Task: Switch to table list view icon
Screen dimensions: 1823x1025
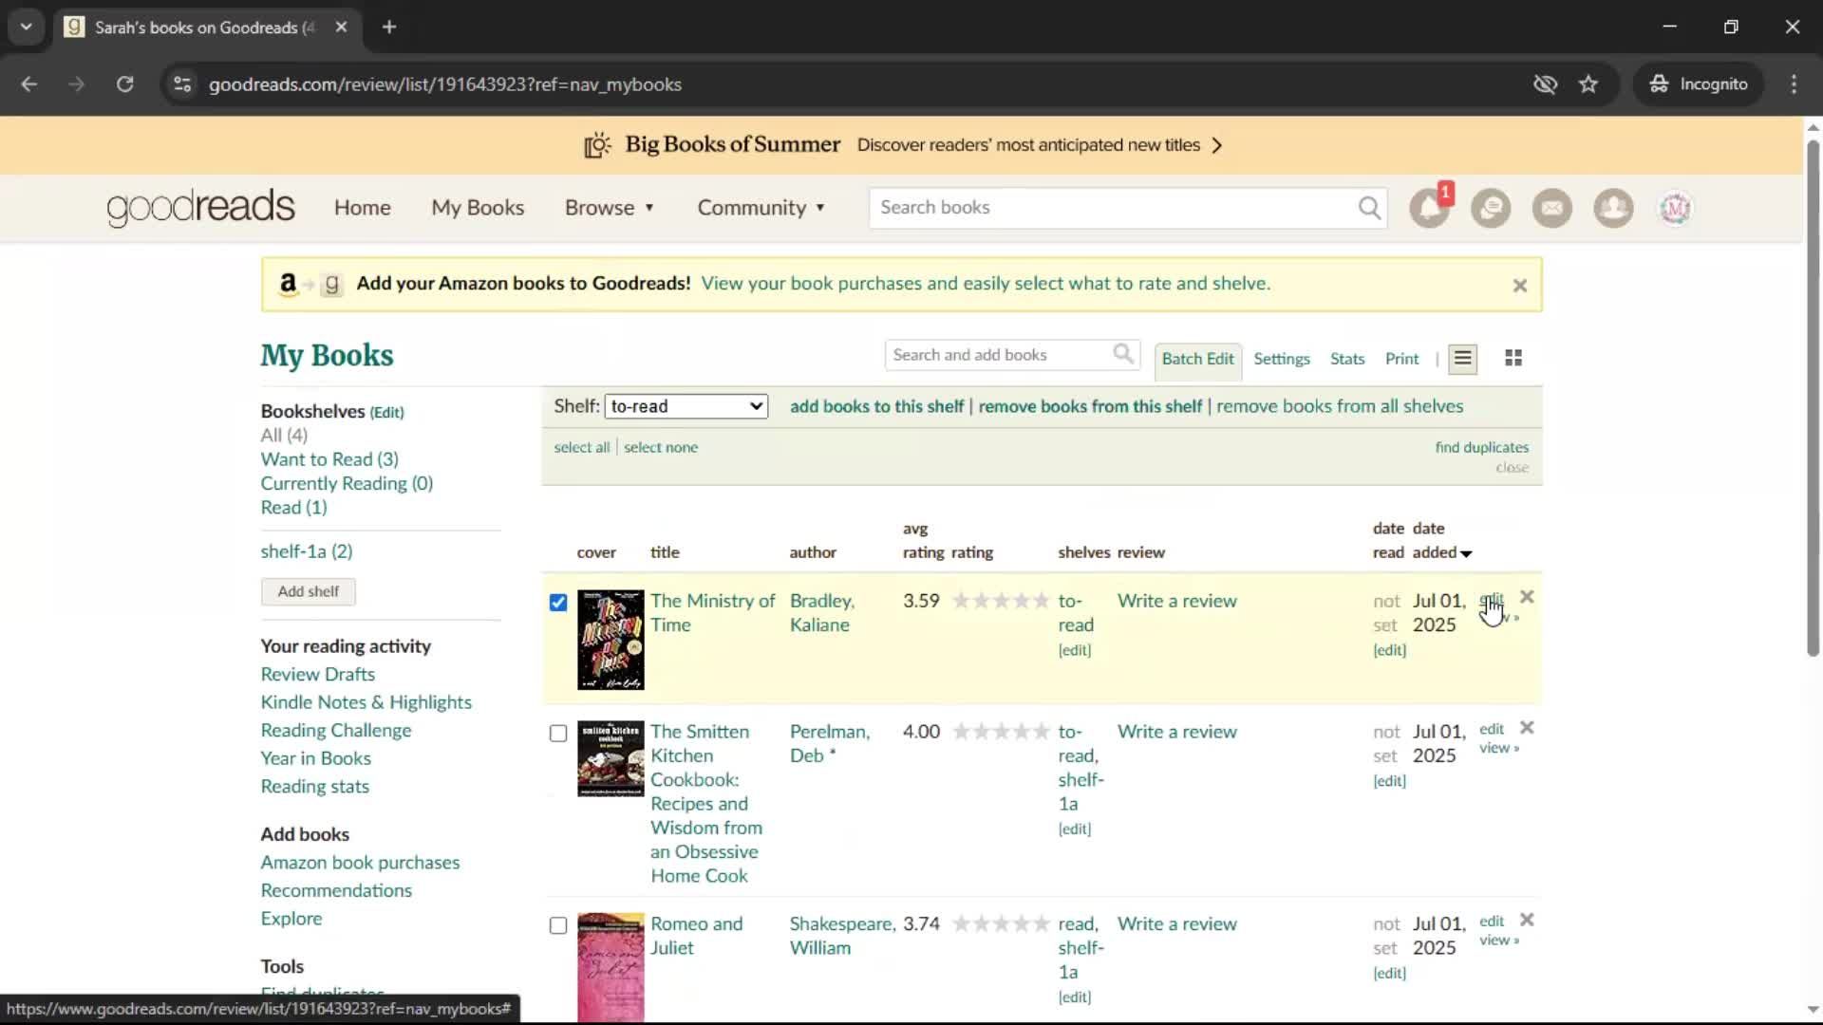Action: (x=1462, y=359)
